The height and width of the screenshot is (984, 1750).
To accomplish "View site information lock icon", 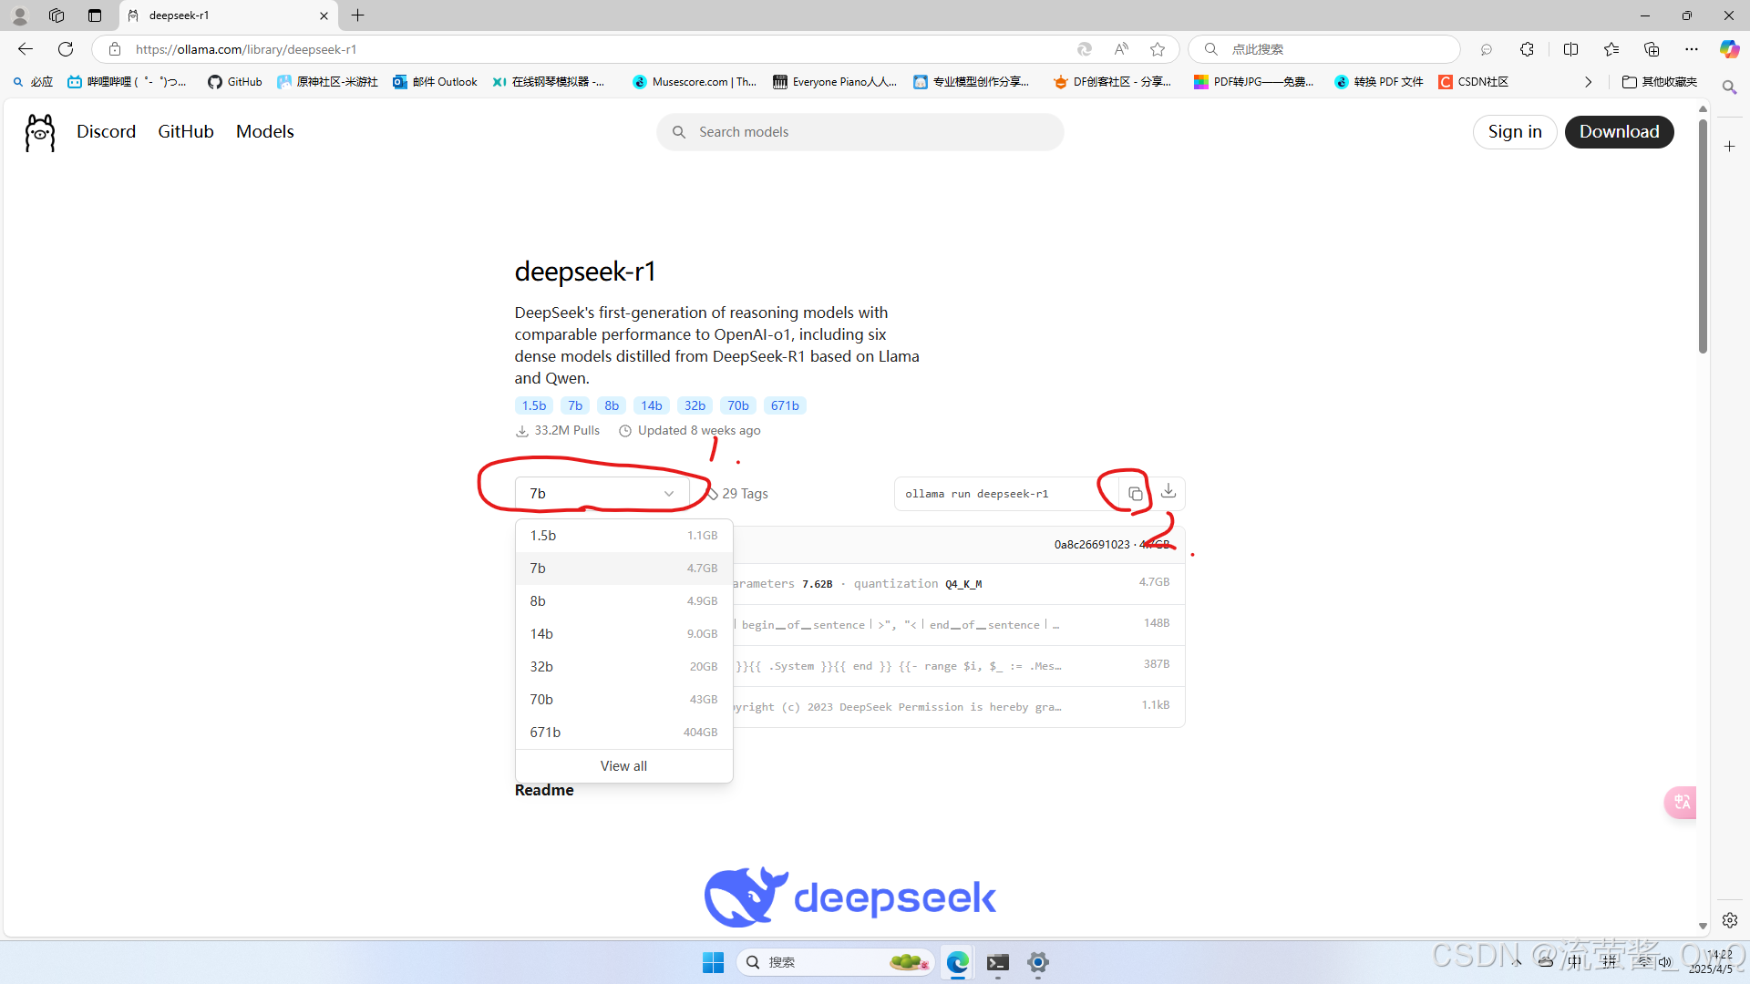I will pos(115,49).
